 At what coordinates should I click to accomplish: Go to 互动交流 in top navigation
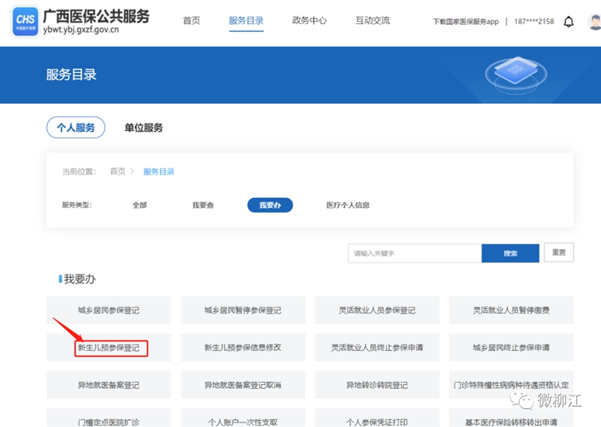(373, 20)
